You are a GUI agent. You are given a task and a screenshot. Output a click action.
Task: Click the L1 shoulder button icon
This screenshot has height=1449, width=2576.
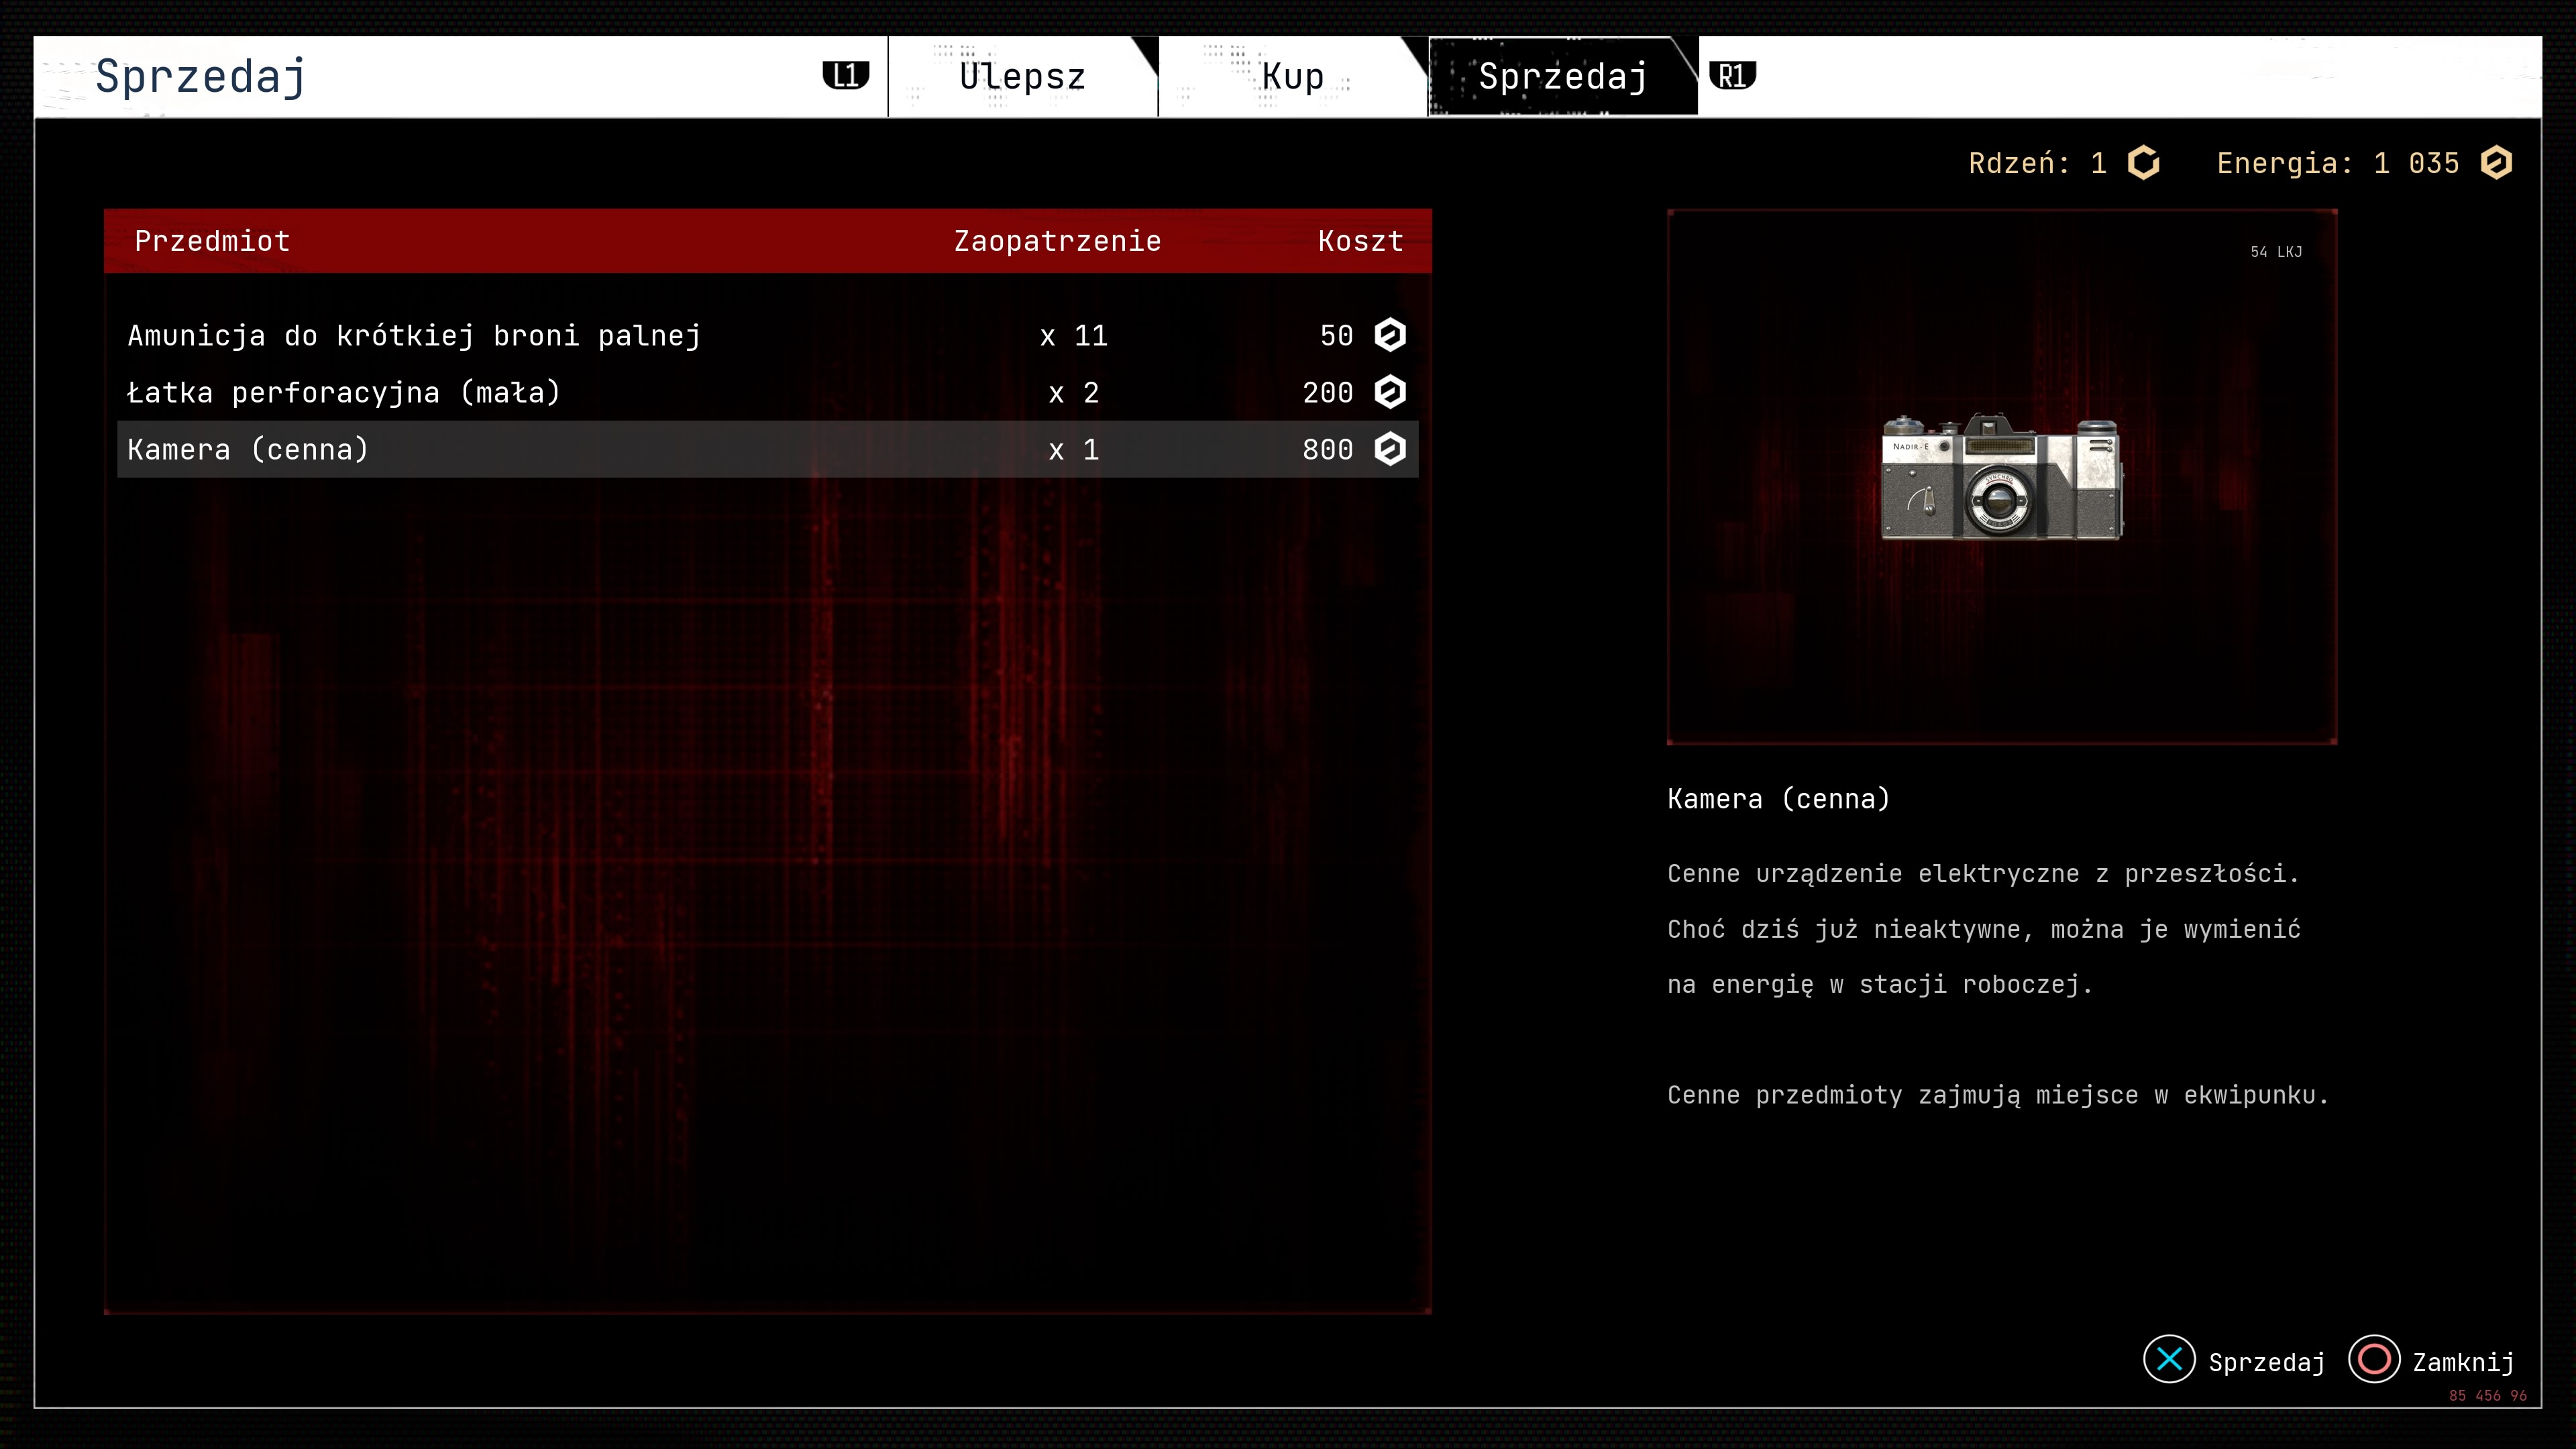tap(846, 76)
